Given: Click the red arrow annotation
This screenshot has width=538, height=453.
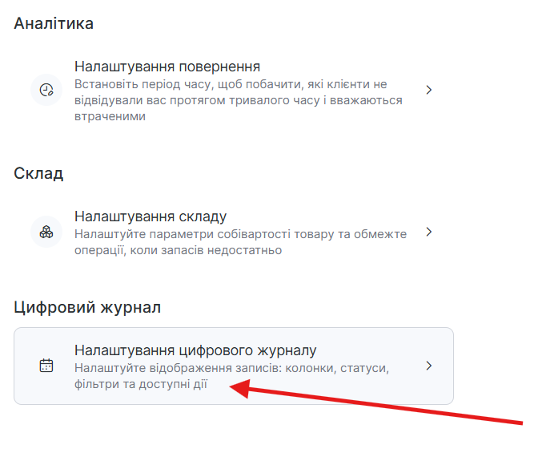Looking at the screenshot, I should [x=384, y=406].
